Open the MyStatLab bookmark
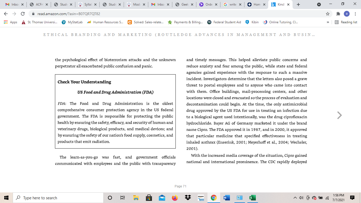 click(72, 22)
